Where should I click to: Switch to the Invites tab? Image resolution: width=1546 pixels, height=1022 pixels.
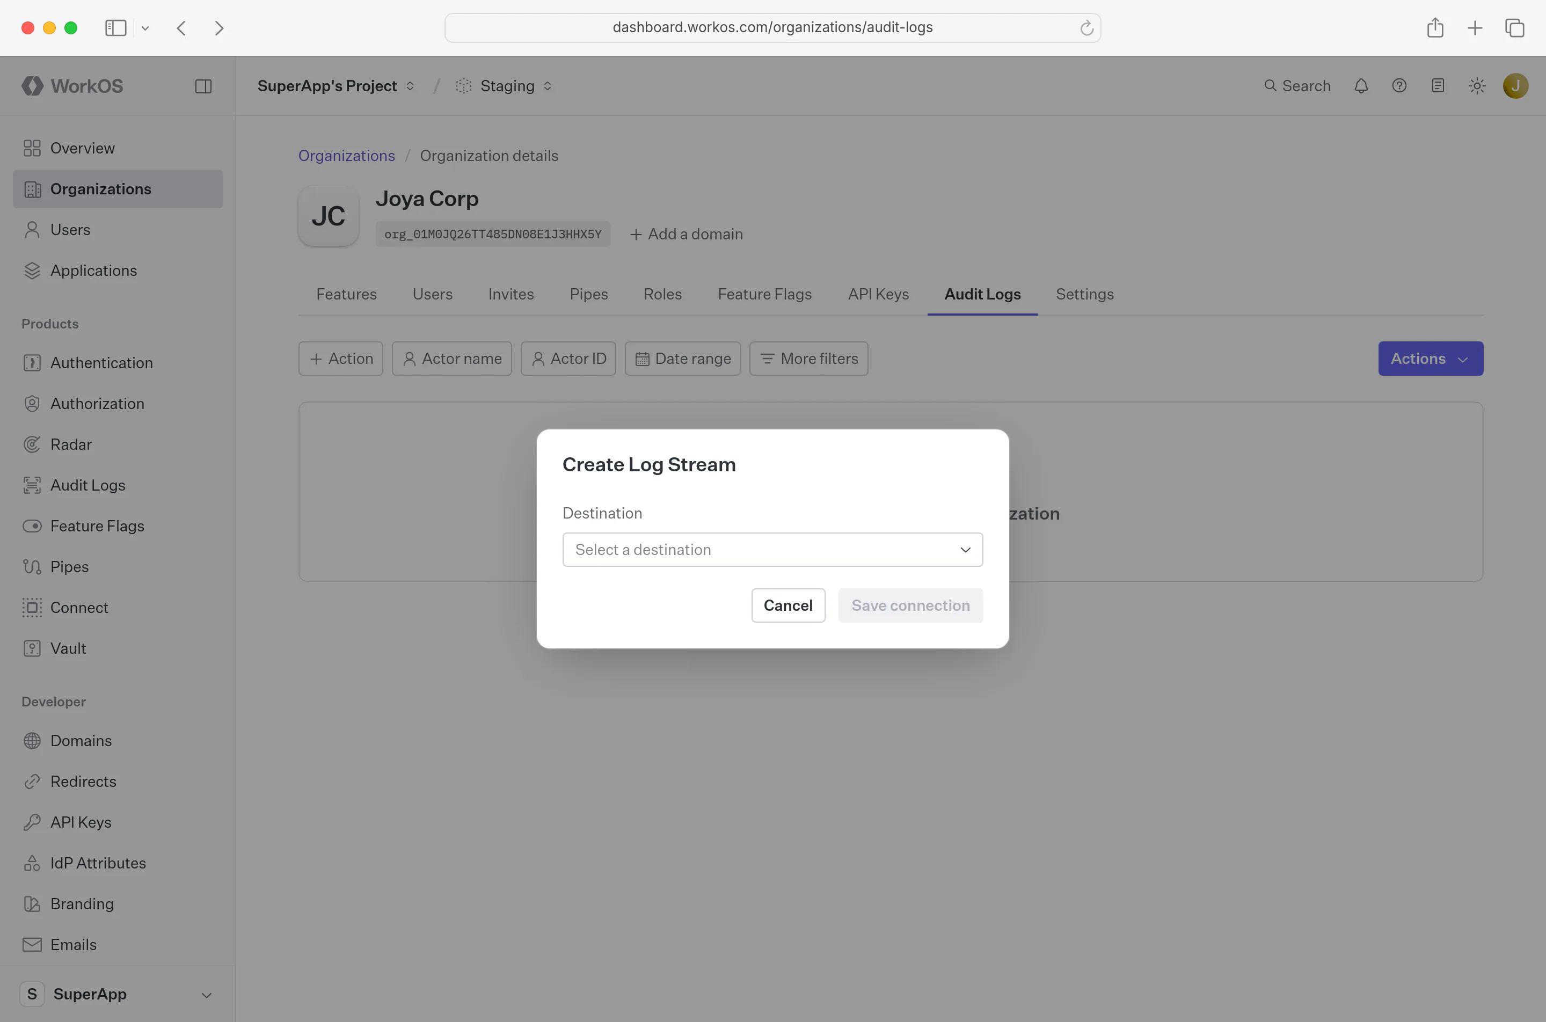[511, 294]
